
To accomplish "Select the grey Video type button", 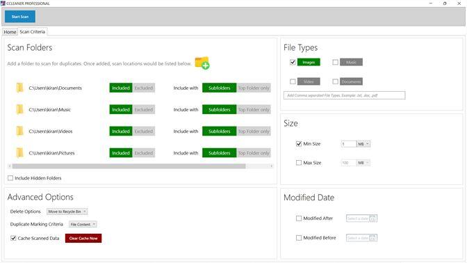I will click(309, 81).
